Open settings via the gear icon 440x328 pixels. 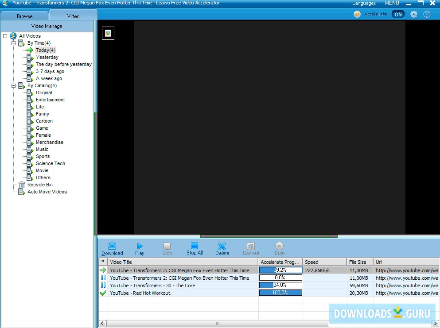[x=414, y=14]
